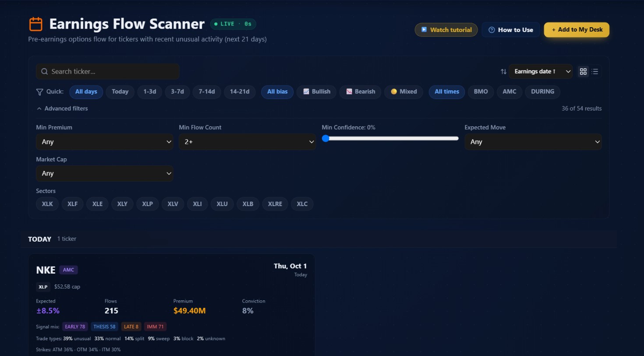This screenshot has width=644, height=356.
Task: Filter by BMO earnings time
Action: tap(481, 92)
